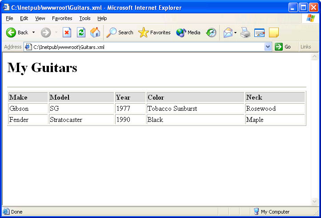
Task: Open the Search pane
Action: pyautogui.click(x=120, y=32)
